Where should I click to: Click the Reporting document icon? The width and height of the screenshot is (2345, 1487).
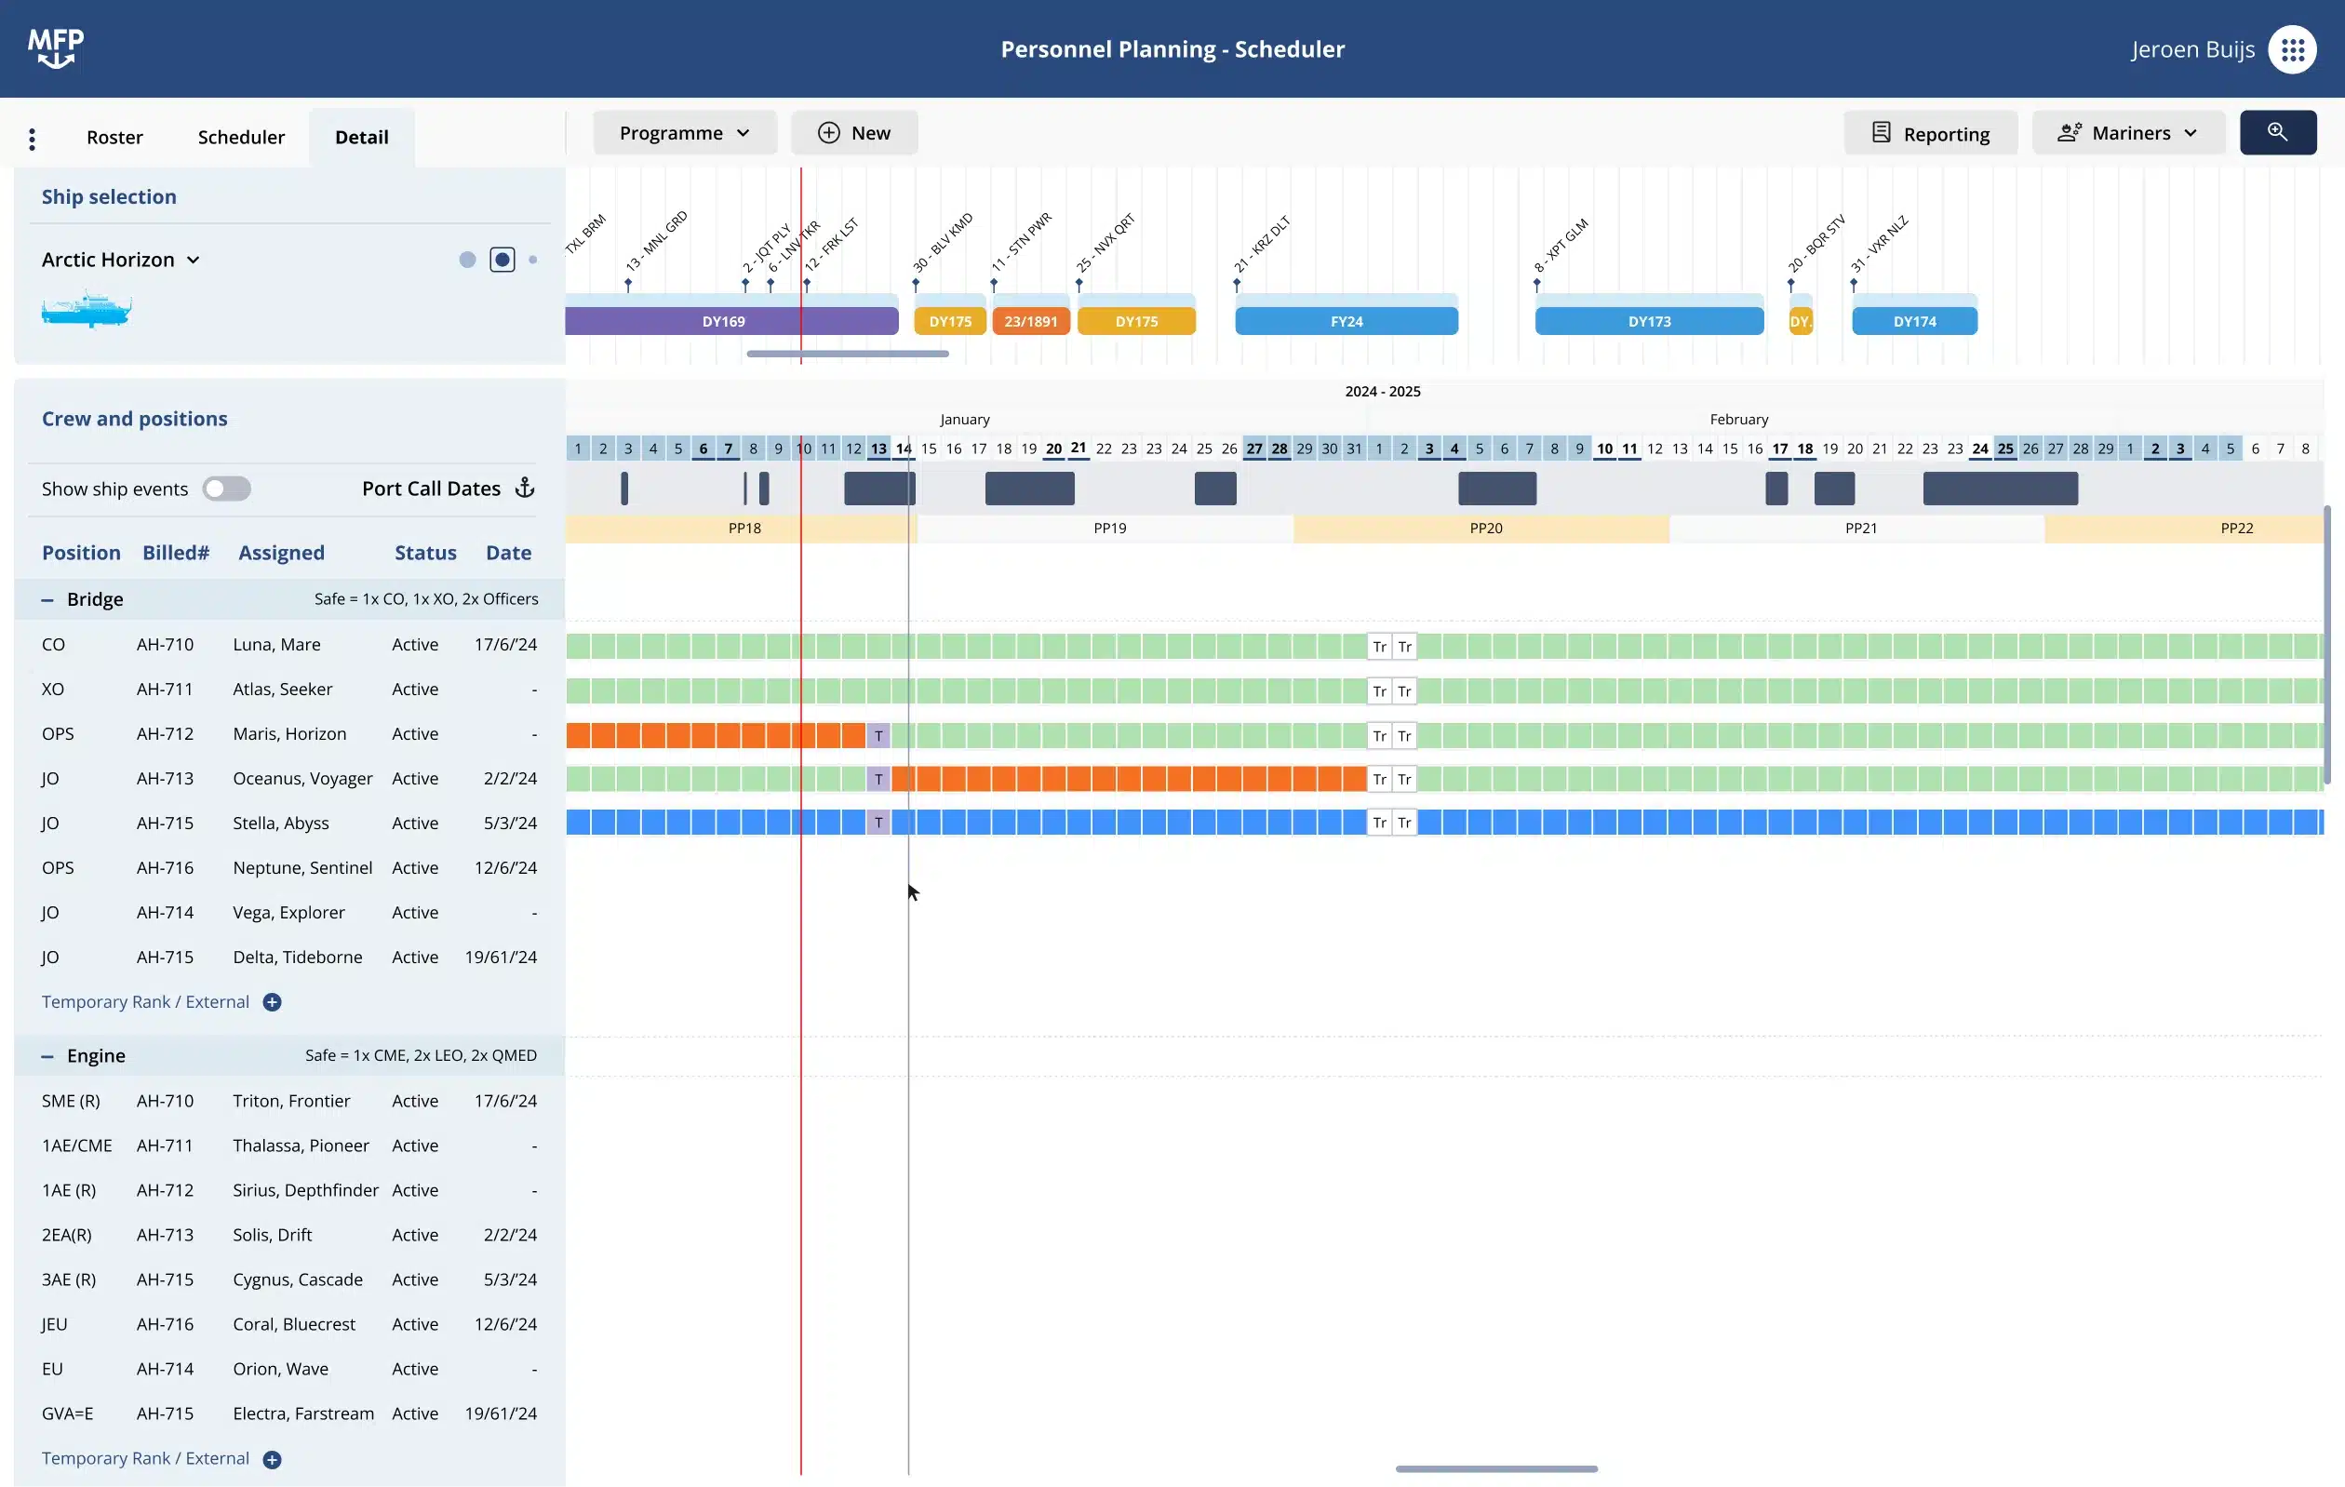tap(1882, 132)
